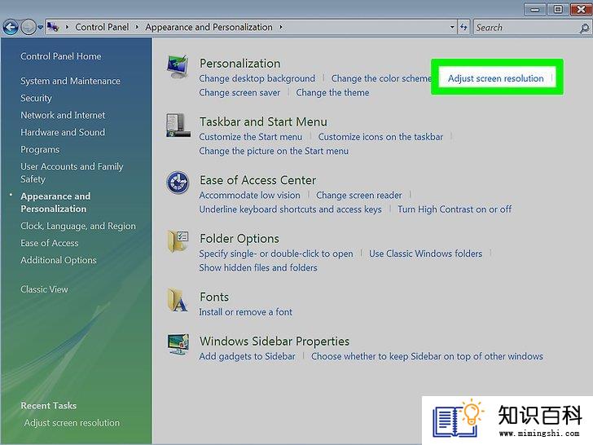Open User Accounts and Family Safety
593x445 pixels.
tap(72, 173)
